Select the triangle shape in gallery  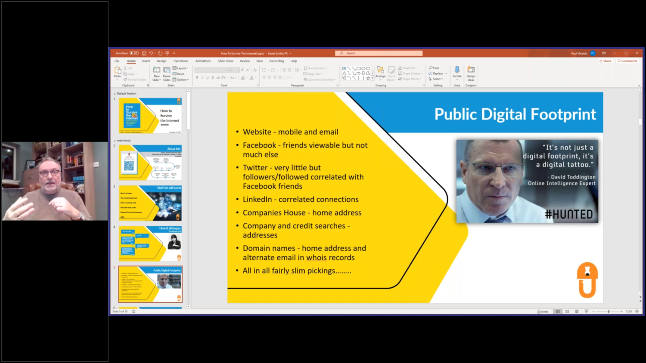(344, 74)
